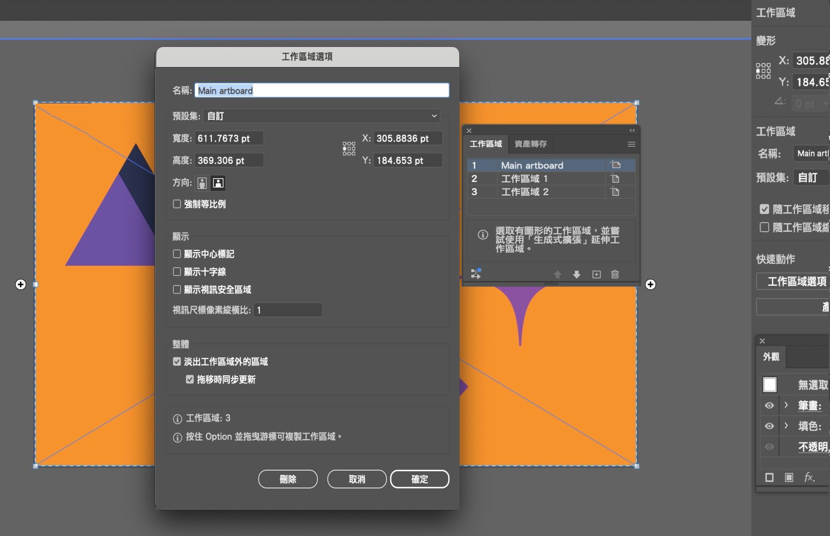Select landscape orientation icon

pyautogui.click(x=218, y=183)
